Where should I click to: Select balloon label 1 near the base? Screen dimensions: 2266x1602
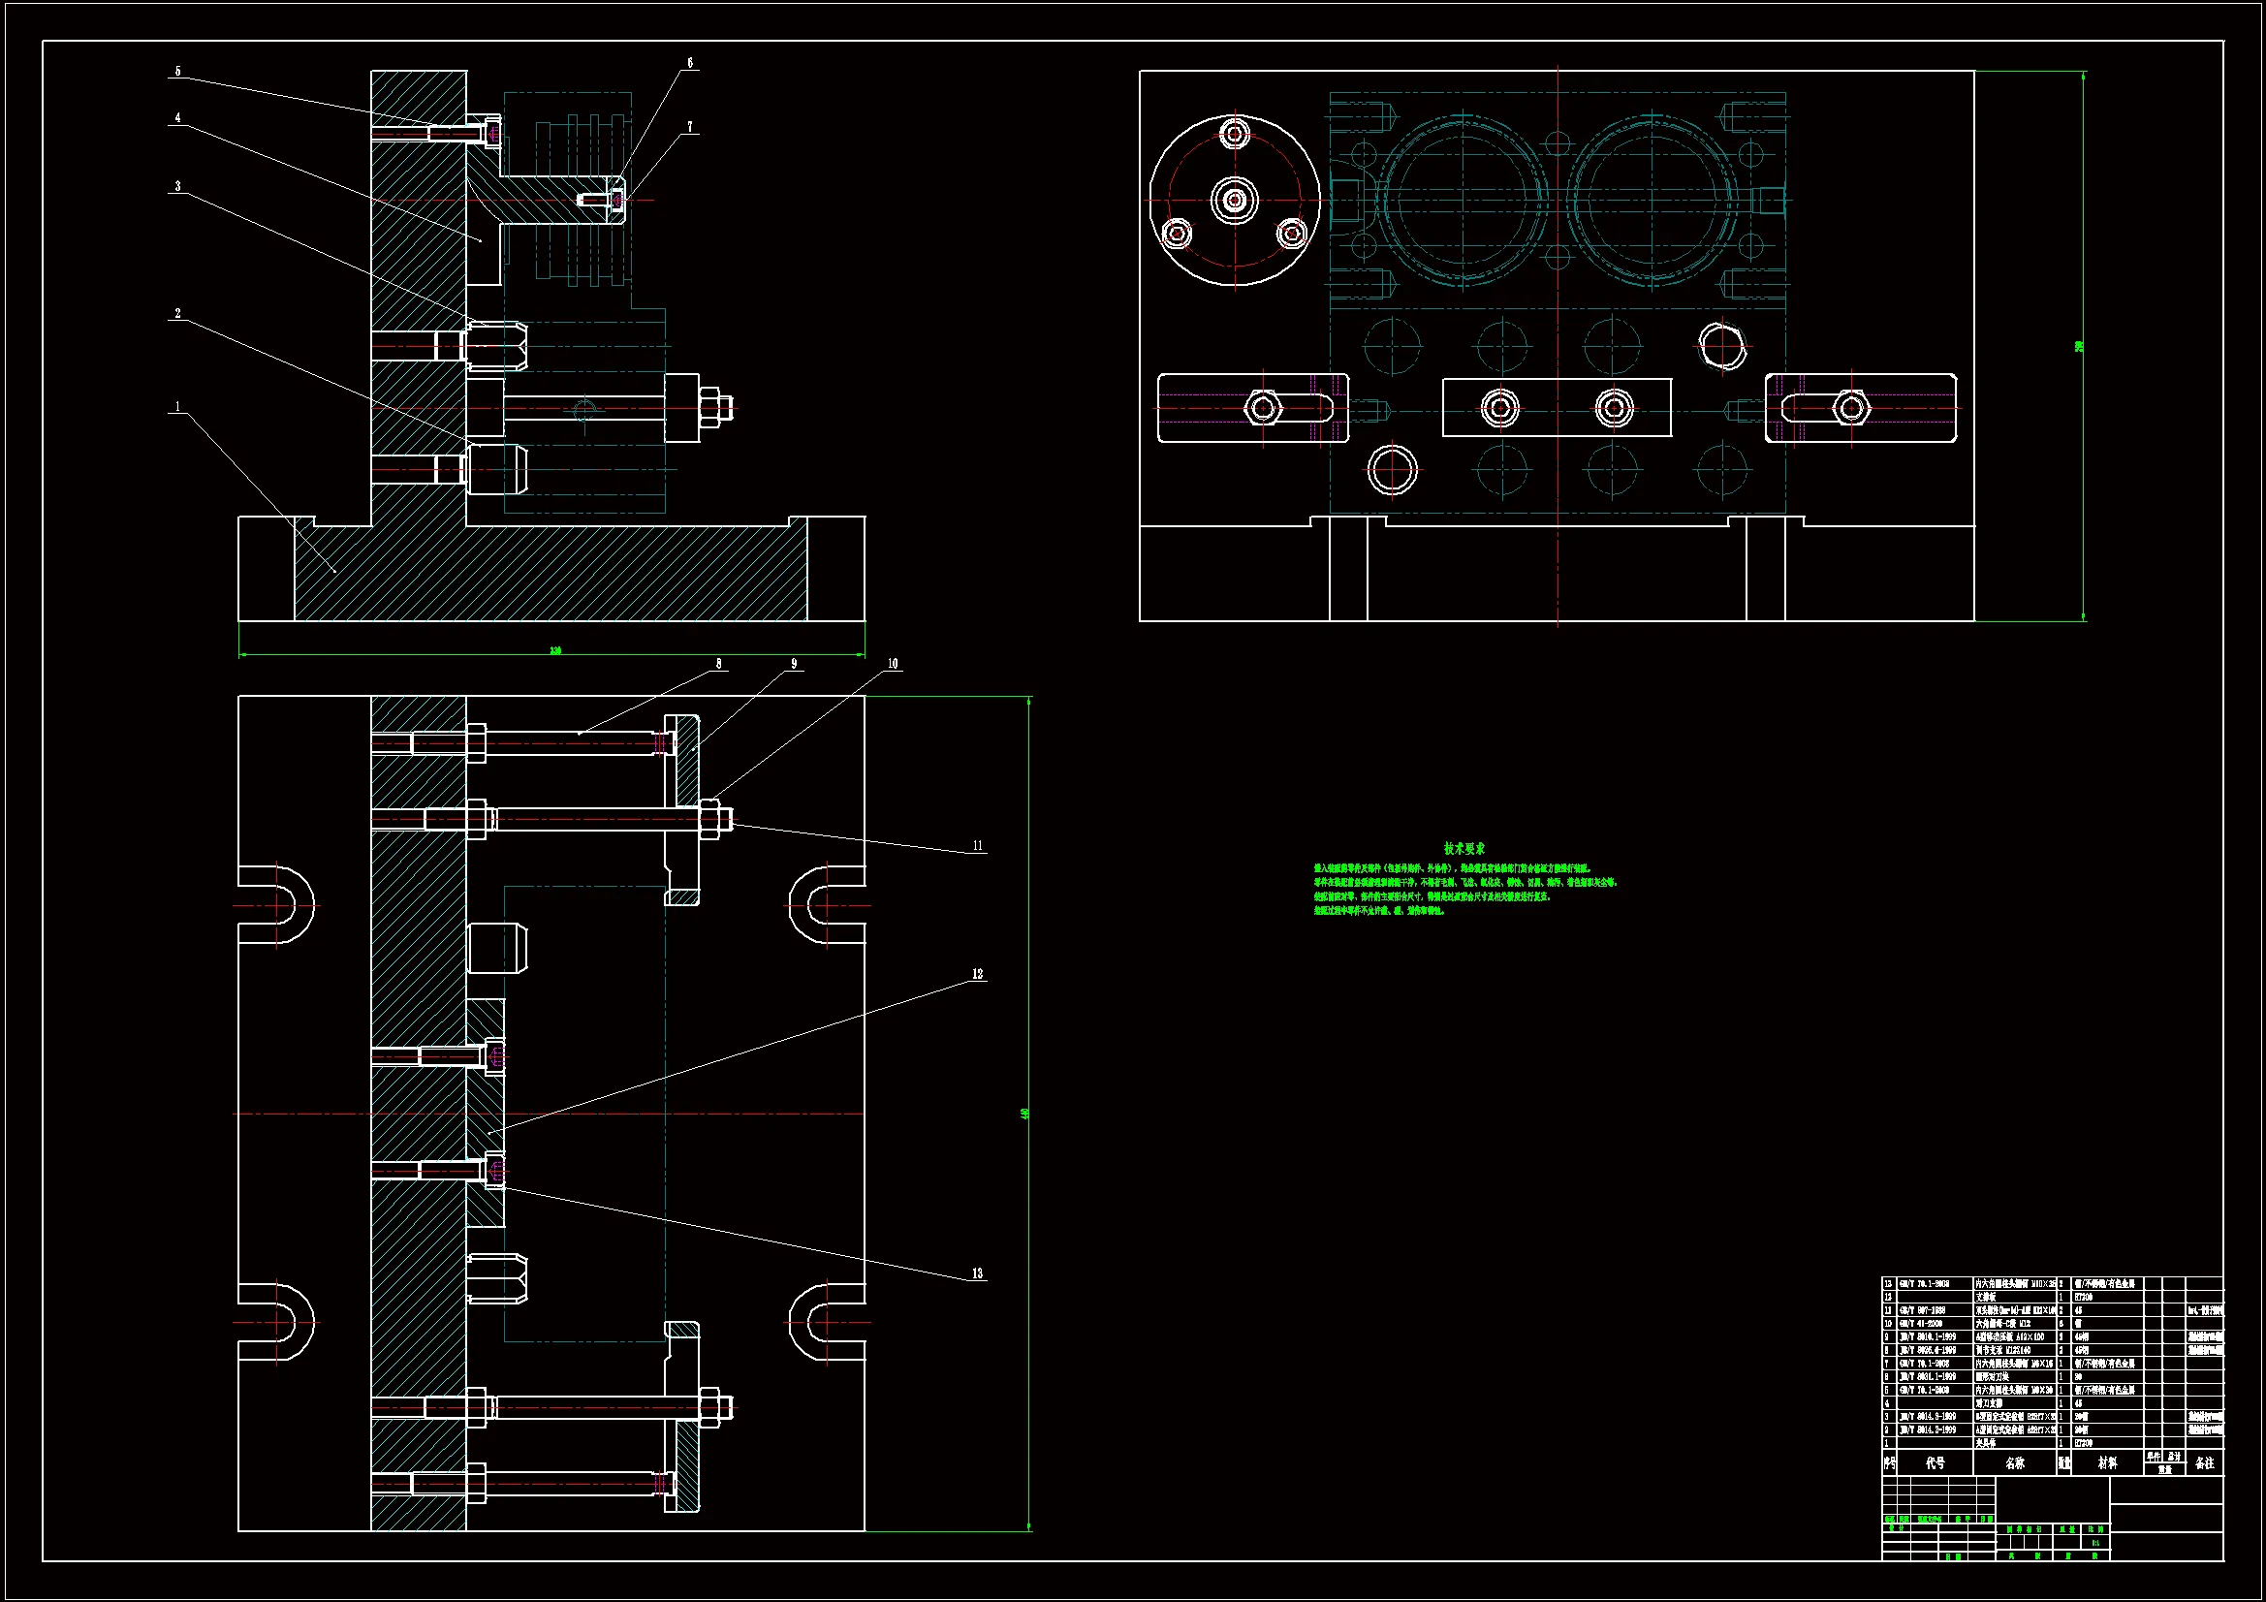177,407
